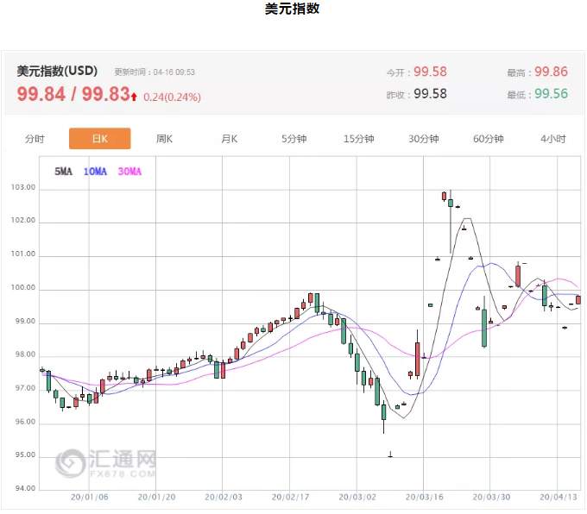Click the 10MA legend label
Viewport: 587px width, 514px height.
click(95, 172)
